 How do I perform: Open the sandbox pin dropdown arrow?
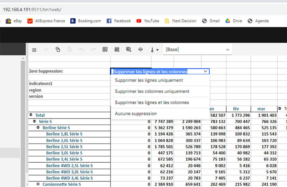(157, 50)
